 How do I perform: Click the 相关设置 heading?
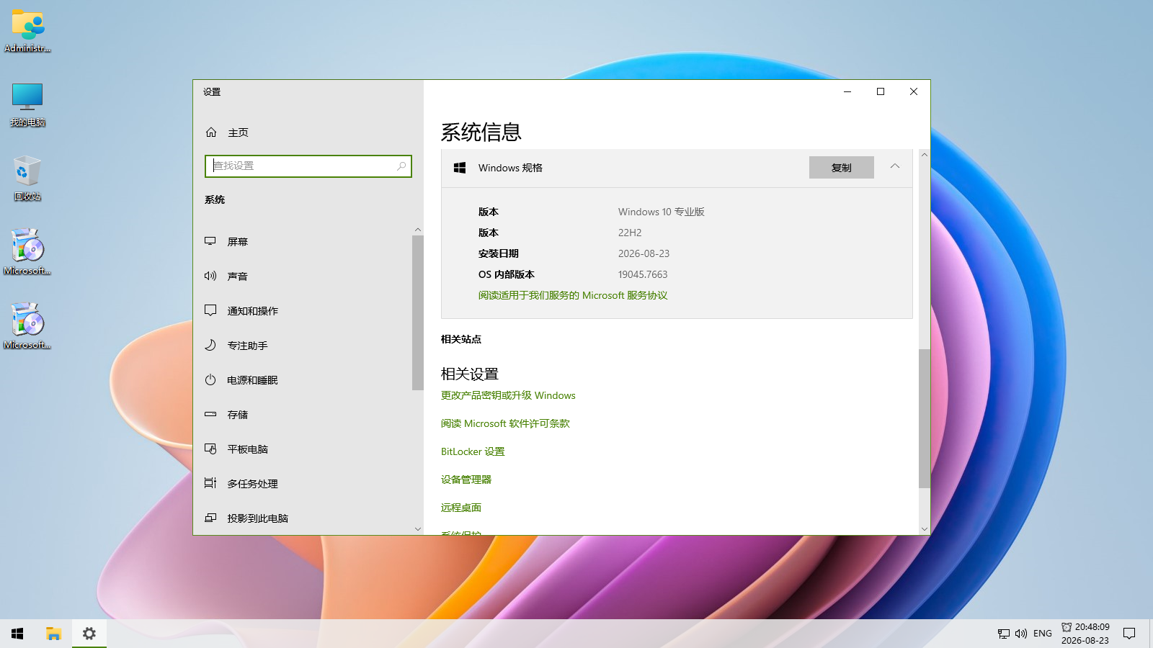[x=470, y=374]
